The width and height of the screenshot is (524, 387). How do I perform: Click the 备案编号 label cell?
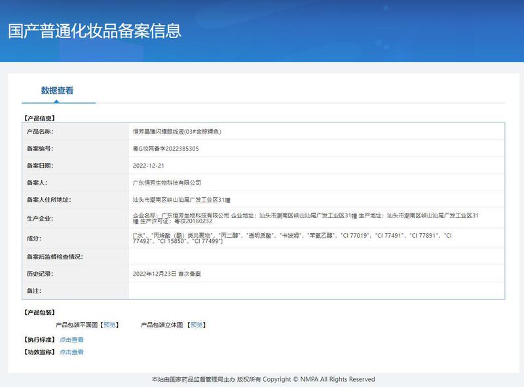coord(75,149)
